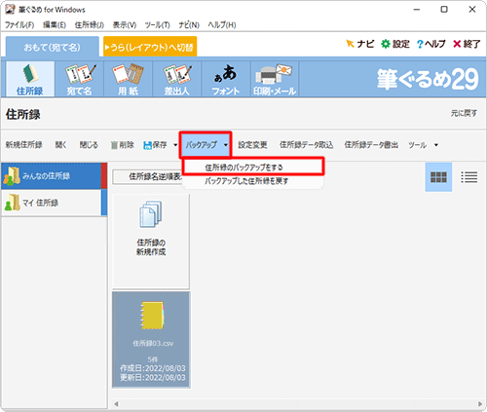The height and width of the screenshot is (412, 487).
Task: Click 元に戻す undo link
Action: tap(464, 113)
